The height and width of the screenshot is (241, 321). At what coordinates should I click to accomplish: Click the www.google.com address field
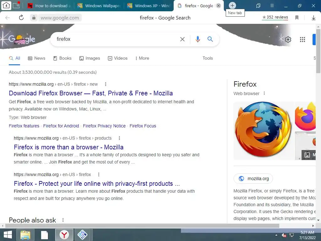point(60,18)
